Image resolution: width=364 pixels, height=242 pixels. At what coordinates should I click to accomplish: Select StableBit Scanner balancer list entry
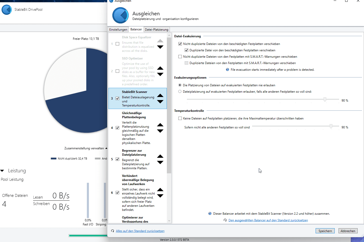click(138, 99)
